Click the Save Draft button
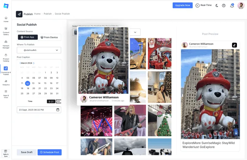 tap(27, 152)
